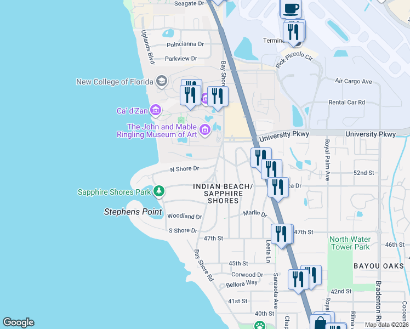
Task: Click the Ca' d'Zan text label
Action: [x=132, y=111]
